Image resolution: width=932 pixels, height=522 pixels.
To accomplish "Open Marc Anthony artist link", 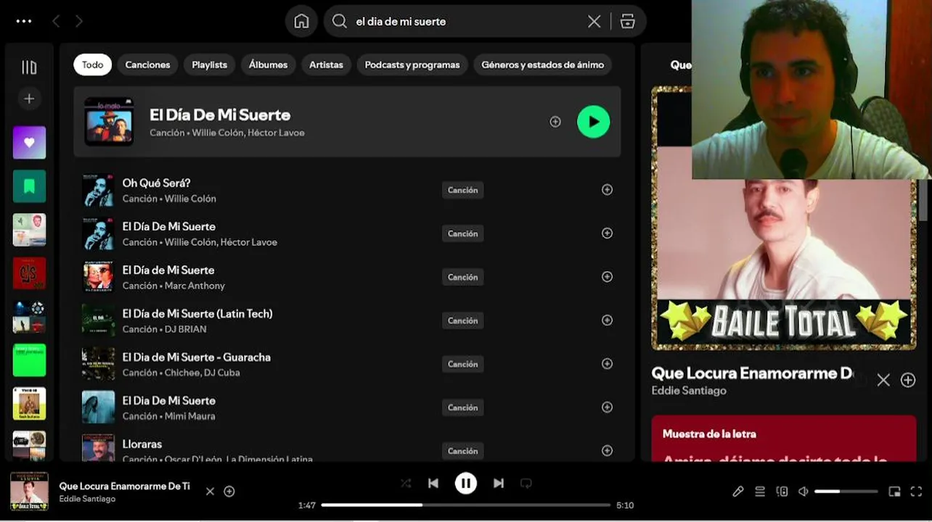I will click(x=195, y=286).
